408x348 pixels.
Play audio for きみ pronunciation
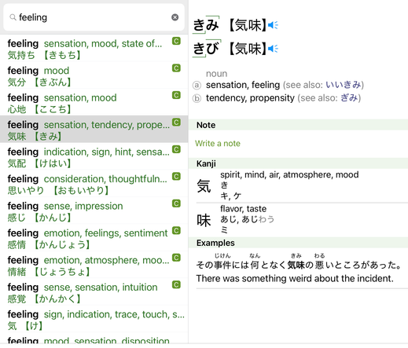coord(273,25)
